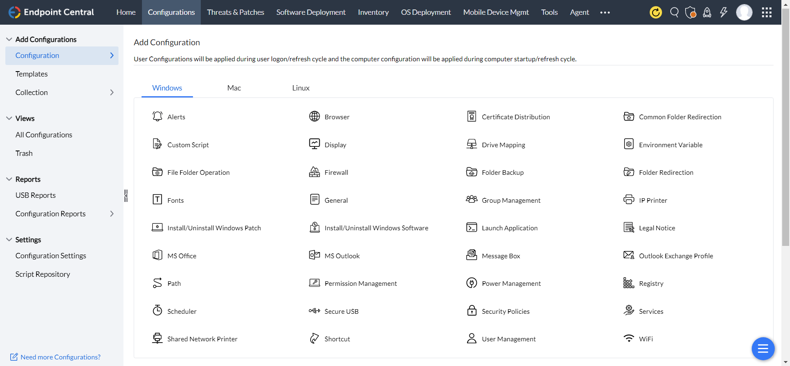
Task: Click the Secure USB icon
Action: [314, 311]
